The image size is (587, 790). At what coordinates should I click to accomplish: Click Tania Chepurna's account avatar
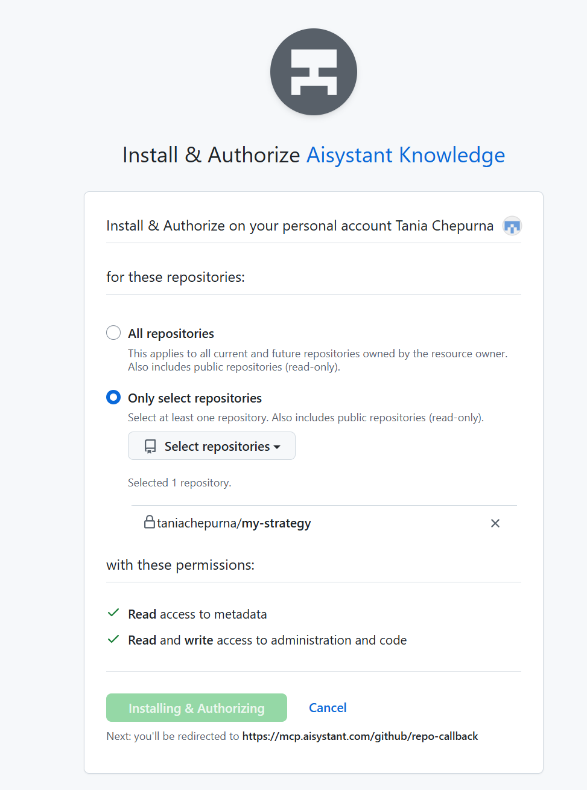coord(512,226)
